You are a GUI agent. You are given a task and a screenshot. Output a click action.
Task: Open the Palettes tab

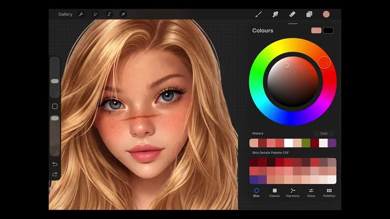[329, 193]
